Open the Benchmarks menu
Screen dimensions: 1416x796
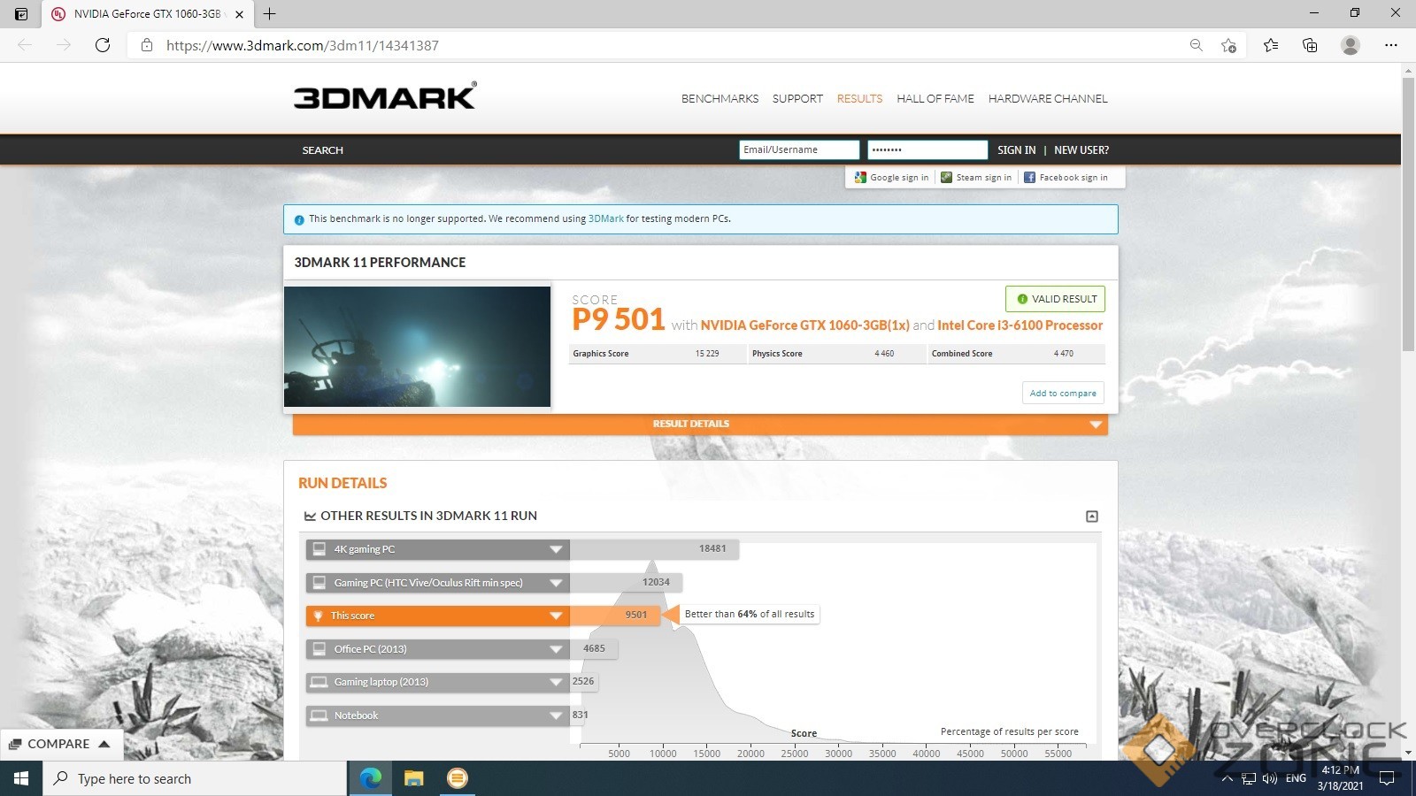tap(720, 99)
